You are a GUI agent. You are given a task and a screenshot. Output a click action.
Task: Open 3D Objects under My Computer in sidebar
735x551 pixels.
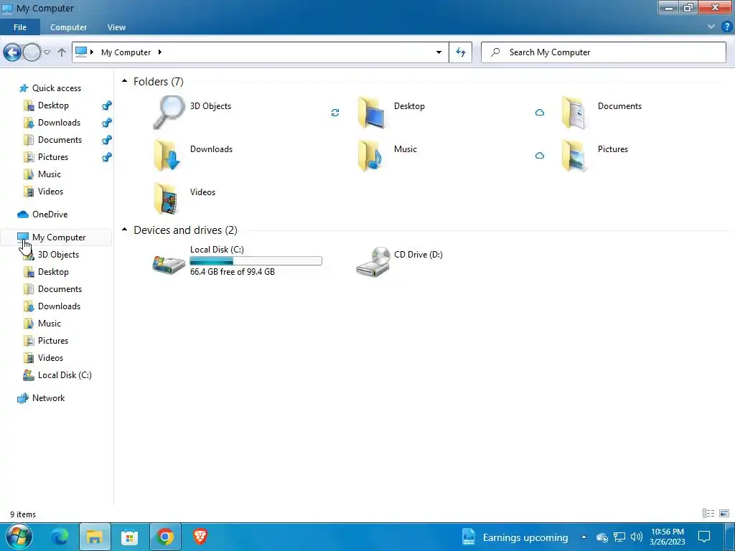pos(58,255)
